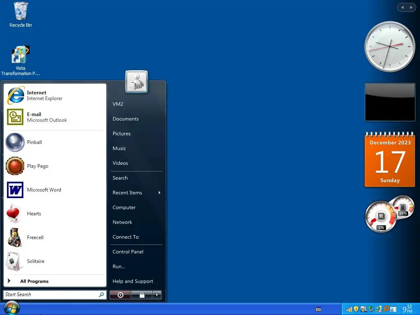Open Solitaire from the Start menu
The height and width of the screenshot is (315, 420).
(55, 261)
